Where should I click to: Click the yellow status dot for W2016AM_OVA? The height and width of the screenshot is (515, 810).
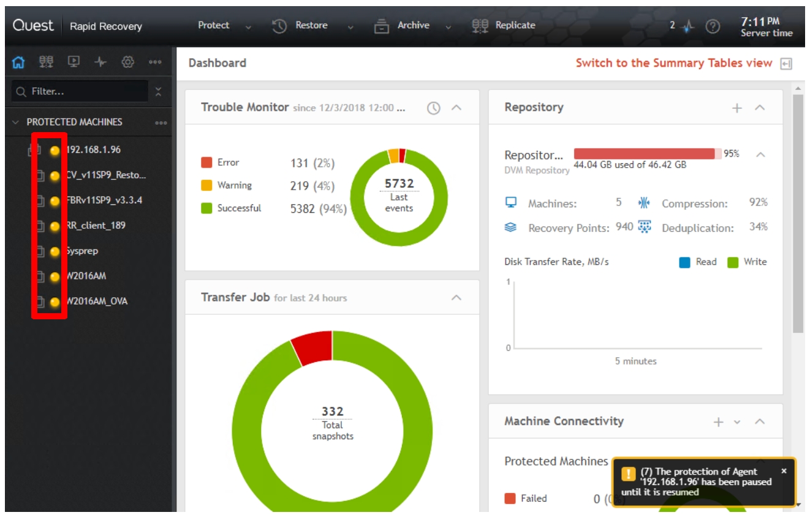point(55,302)
